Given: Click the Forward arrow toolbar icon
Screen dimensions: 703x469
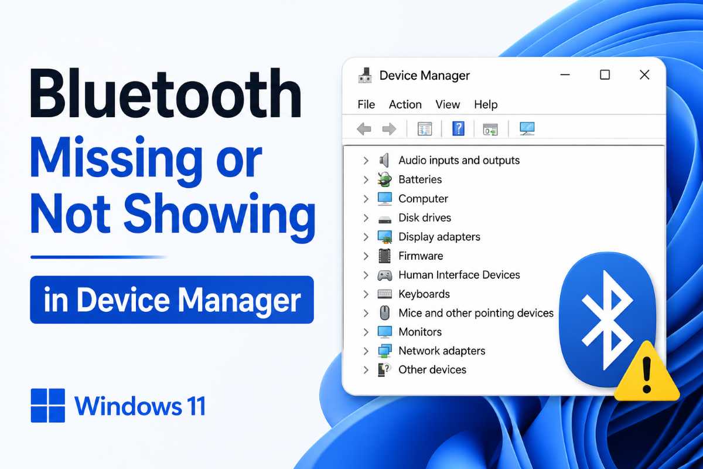Looking at the screenshot, I should point(389,129).
